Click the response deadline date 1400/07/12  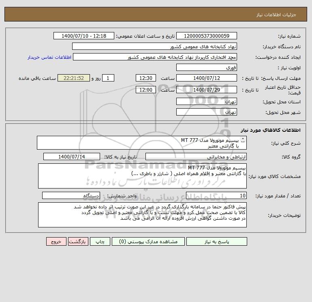coord(207,78)
